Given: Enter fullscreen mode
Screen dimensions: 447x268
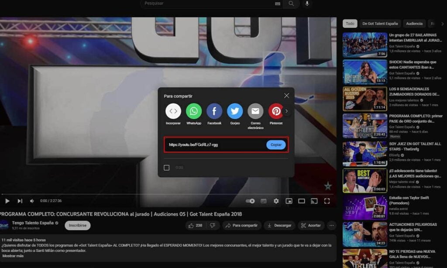Looking at the screenshot, I should 327,201.
